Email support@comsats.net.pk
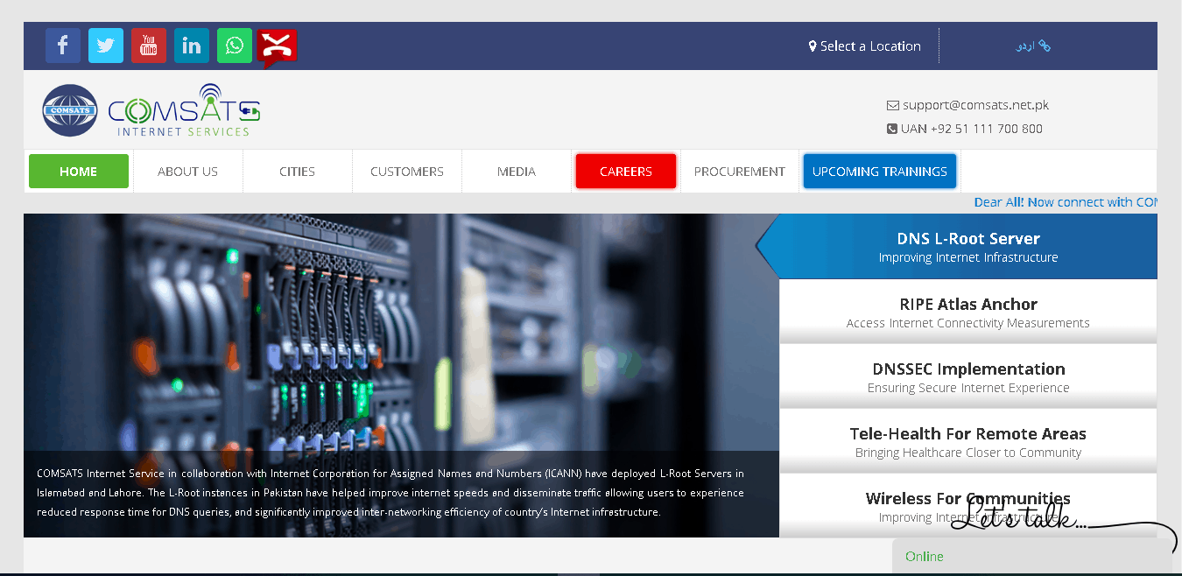This screenshot has height=576, width=1182. point(975,105)
